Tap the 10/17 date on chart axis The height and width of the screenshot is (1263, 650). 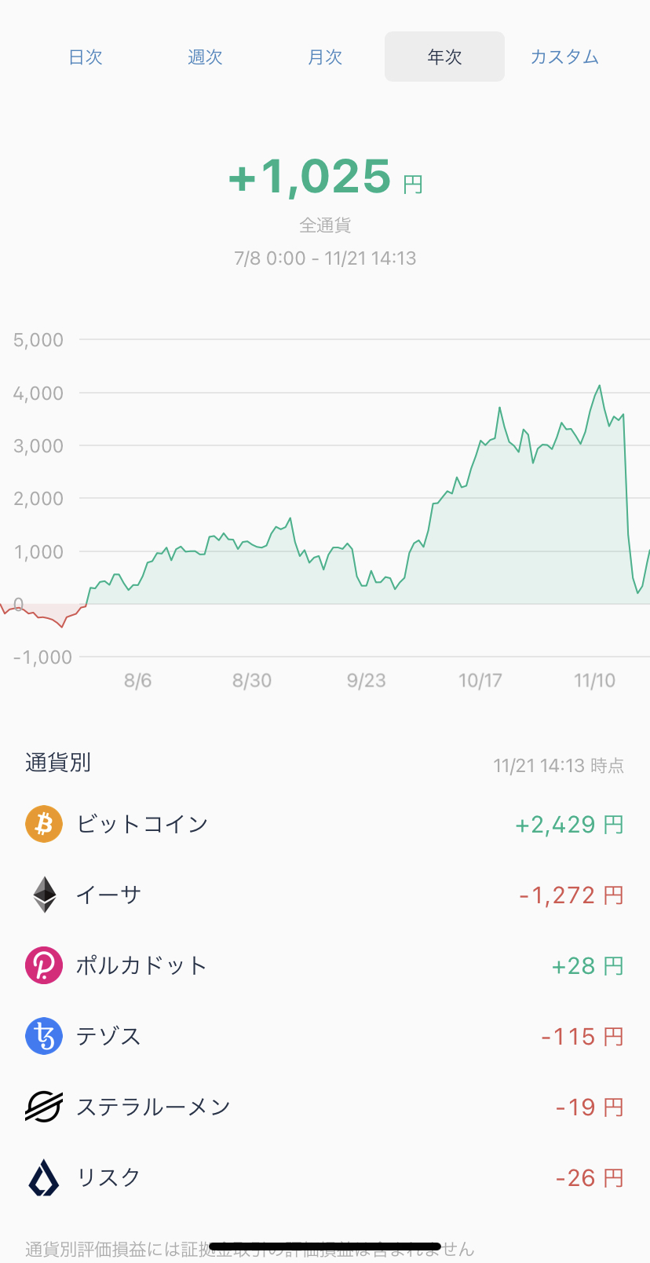[x=480, y=680]
